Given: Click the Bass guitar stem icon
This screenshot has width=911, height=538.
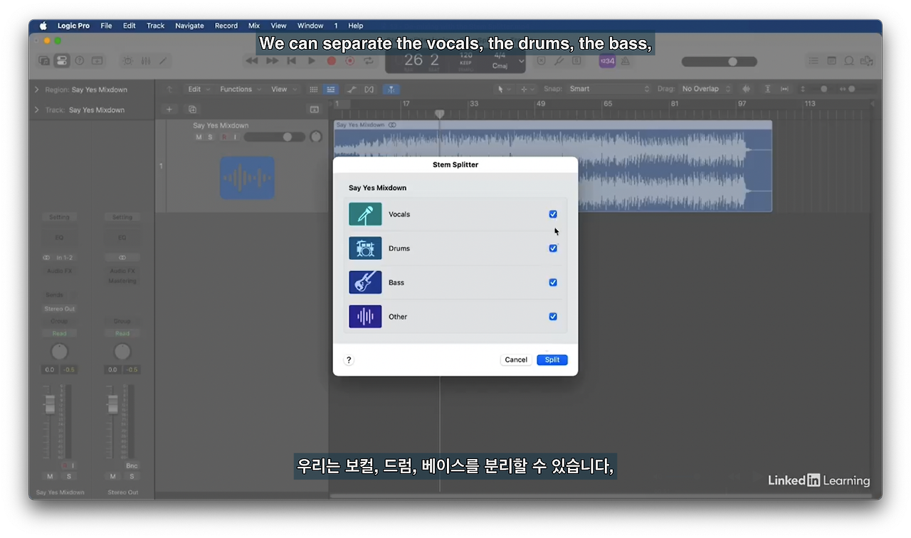Looking at the screenshot, I should click(x=365, y=283).
